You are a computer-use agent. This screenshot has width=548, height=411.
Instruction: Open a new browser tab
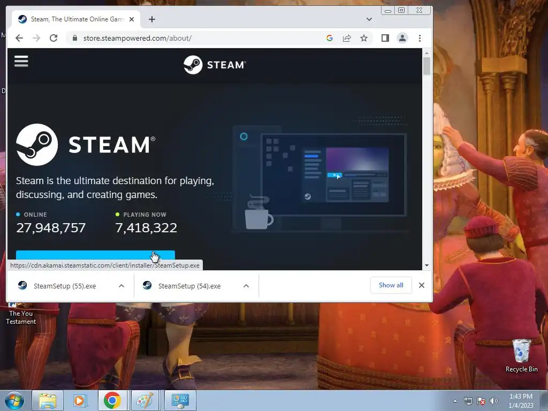(151, 19)
